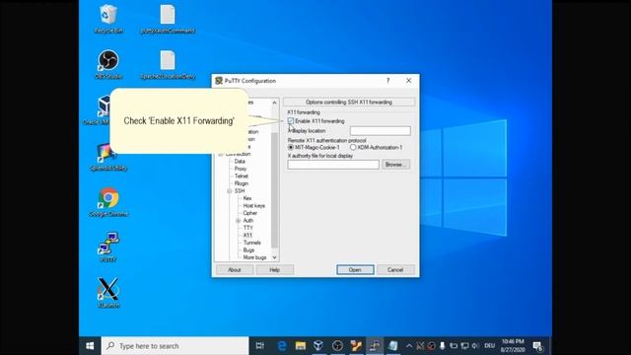Click the Help button
The image size is (631, 355).
pos(274,269)
